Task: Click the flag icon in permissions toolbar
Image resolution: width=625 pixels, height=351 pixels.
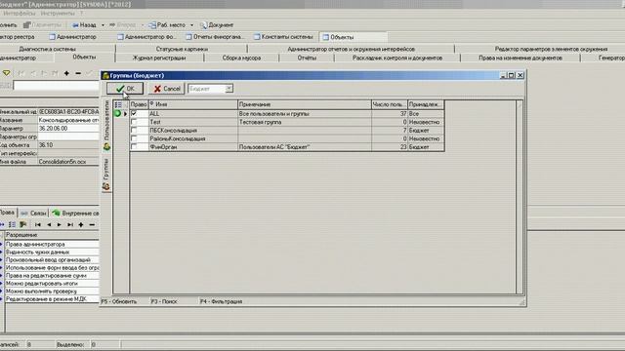Action: 23,225
